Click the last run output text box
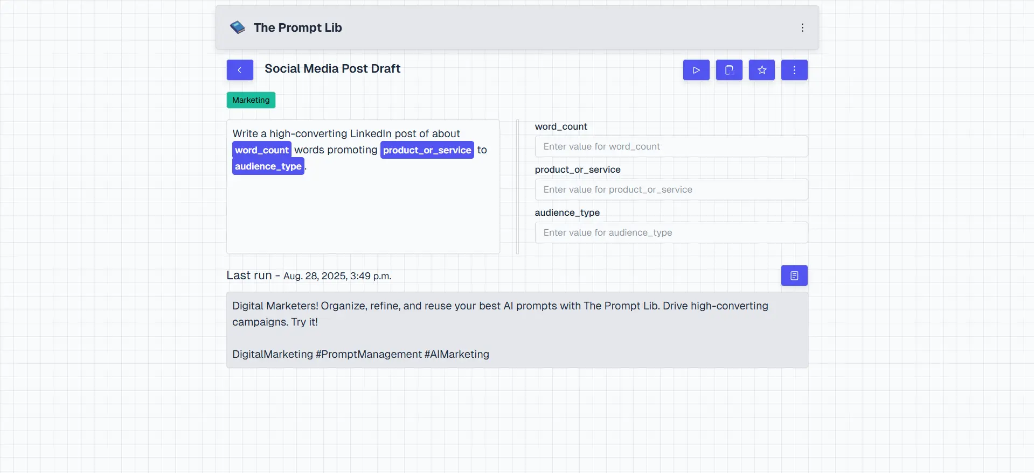Image resolution: width=1034 pixels, height=473 pixels. click(x=517, y=330)
